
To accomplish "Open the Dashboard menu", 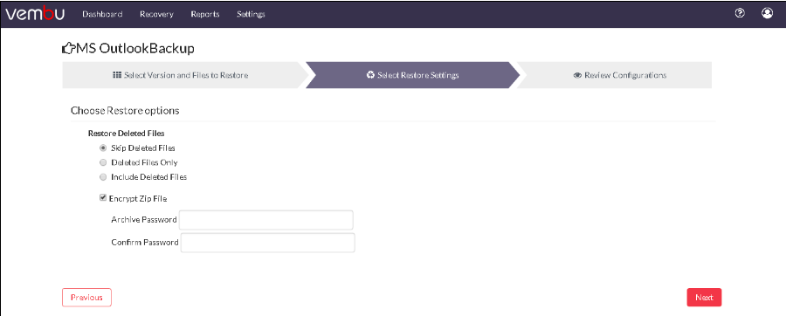I will pos(102,14).
